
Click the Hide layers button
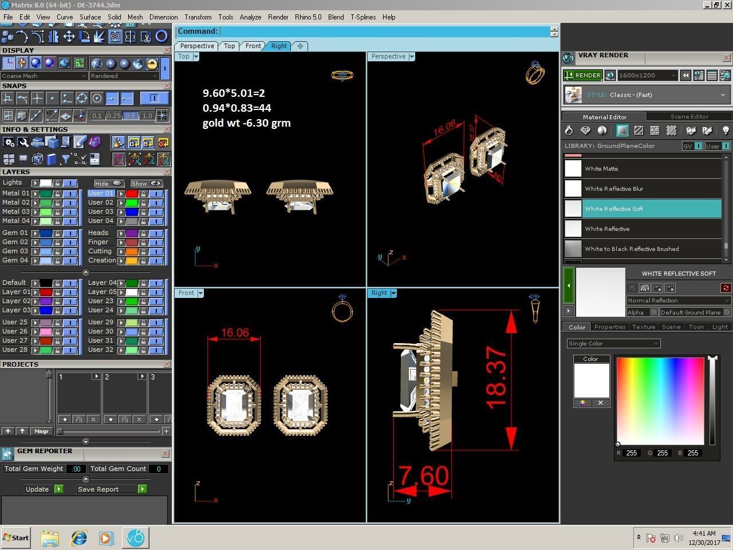(109, 183)
